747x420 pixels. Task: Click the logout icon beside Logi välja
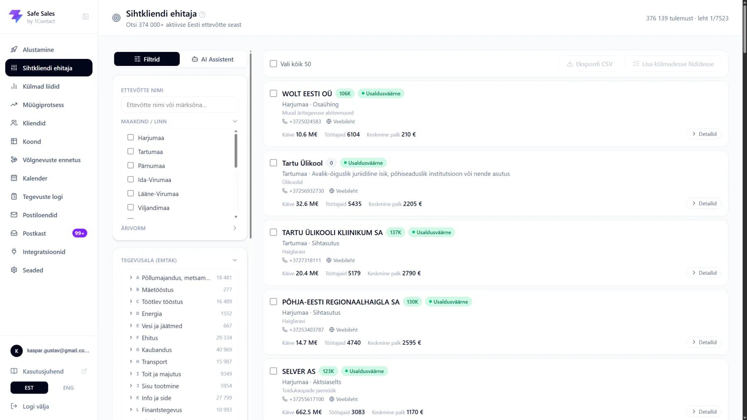(14, 406)
